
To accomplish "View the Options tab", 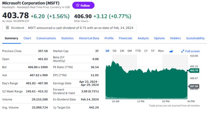I will point(159,38).
